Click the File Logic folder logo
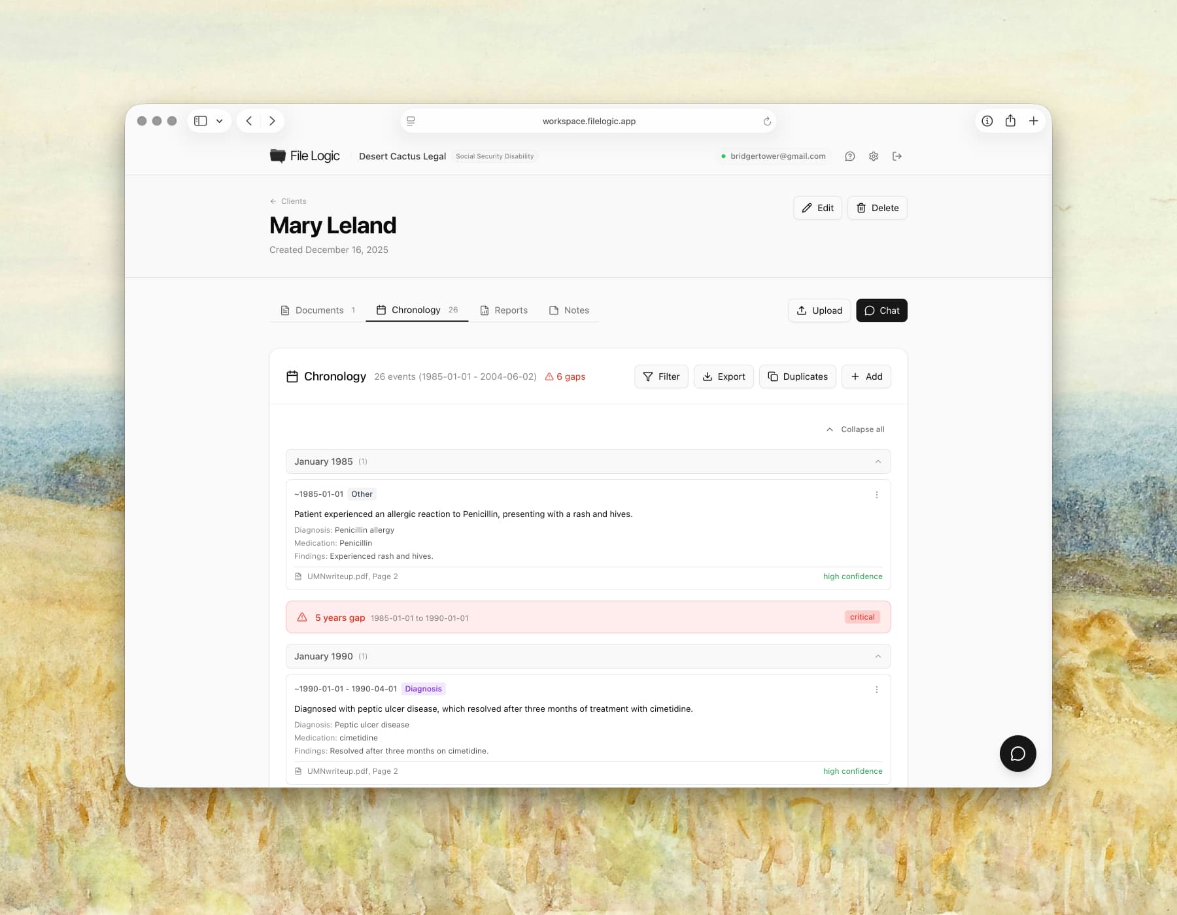 278,156
